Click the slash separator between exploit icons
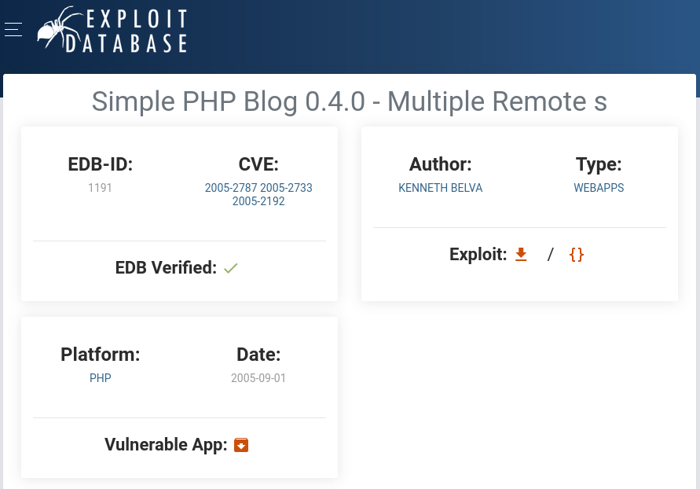Screen dimensions: 700x489 point(550,254)
